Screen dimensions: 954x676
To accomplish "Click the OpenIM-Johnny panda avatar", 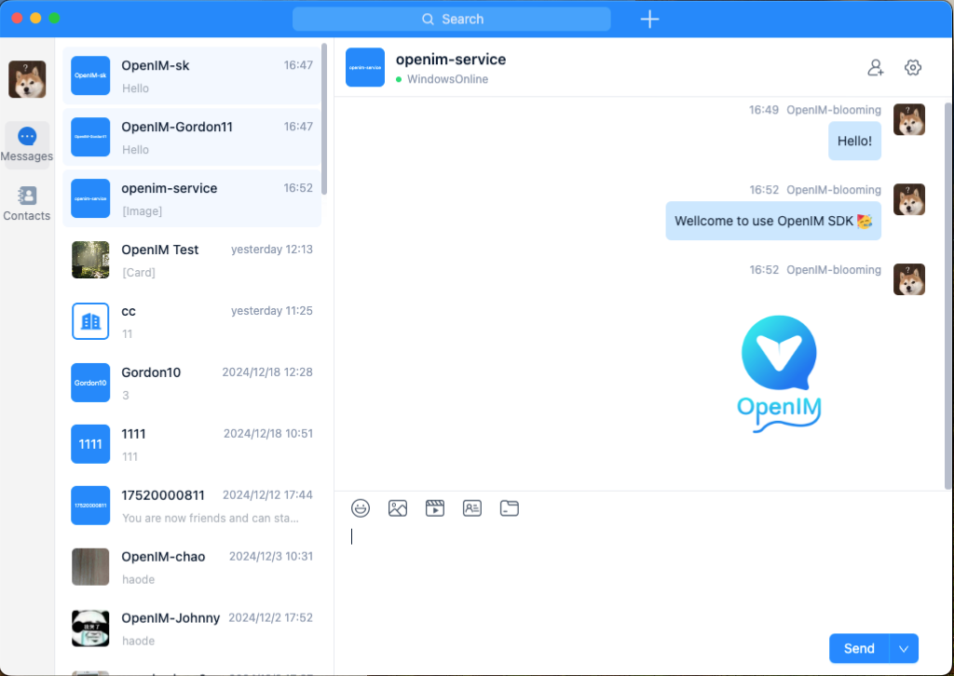I will 90,629.
